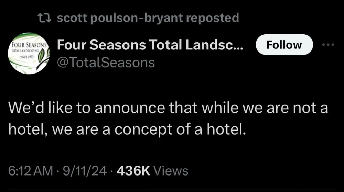
Task: Click 'Total Landscaping' text inside the avatar
Action: pos(25,51)
